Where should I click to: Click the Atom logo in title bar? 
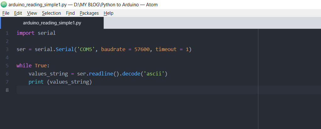pyautogui.click(x=4, y=4)
